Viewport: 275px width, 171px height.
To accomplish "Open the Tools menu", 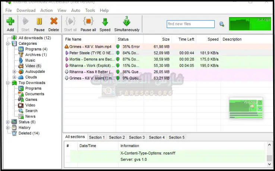I will click(90, 10).
